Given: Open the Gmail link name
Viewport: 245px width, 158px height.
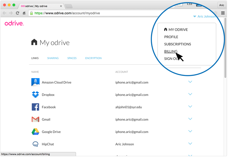Looking at the screenshot, I should click(x=46, y=119).
